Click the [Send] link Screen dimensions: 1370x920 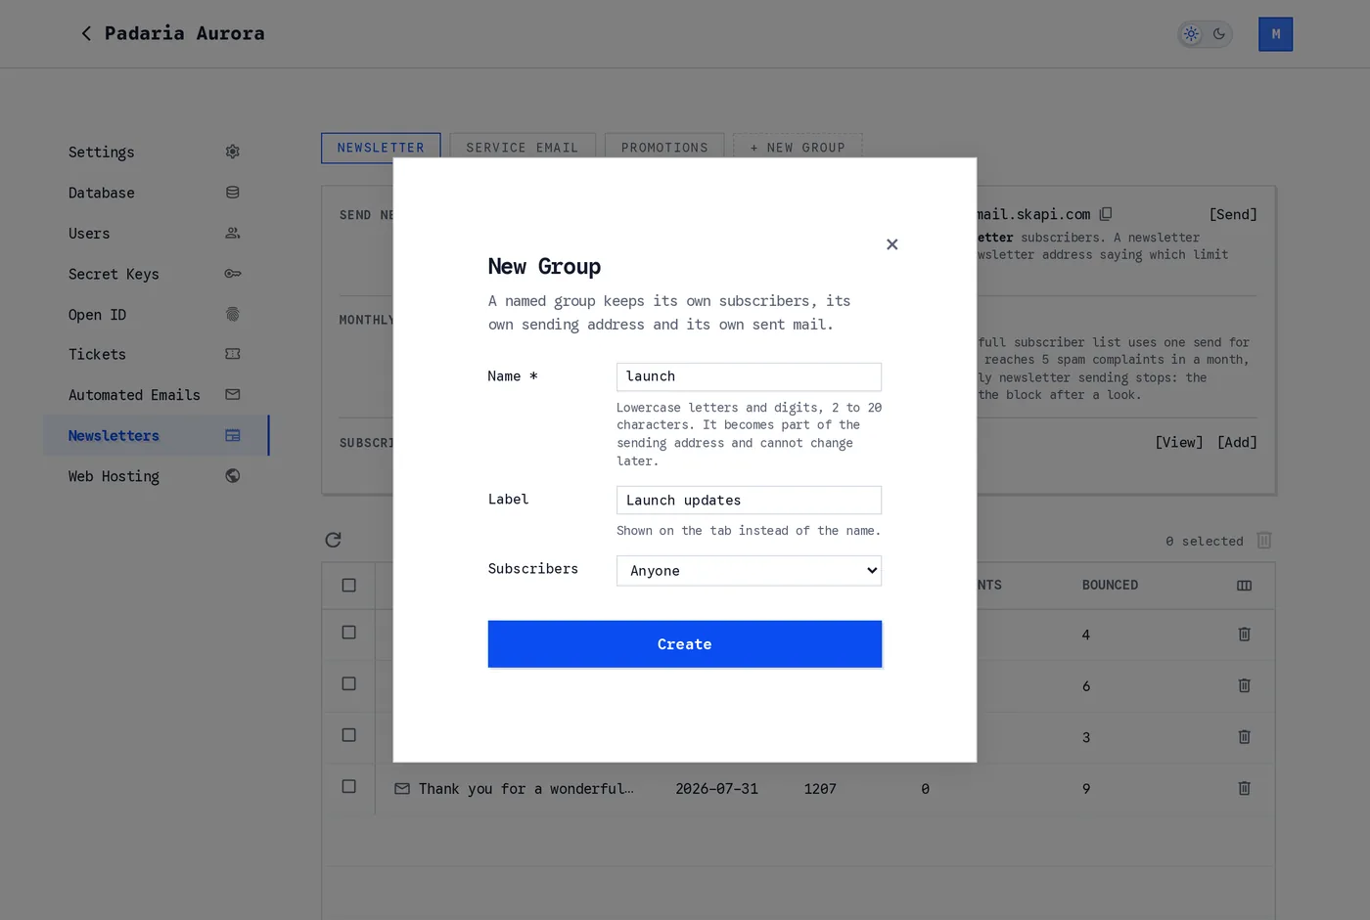(x=1233, y=214)
